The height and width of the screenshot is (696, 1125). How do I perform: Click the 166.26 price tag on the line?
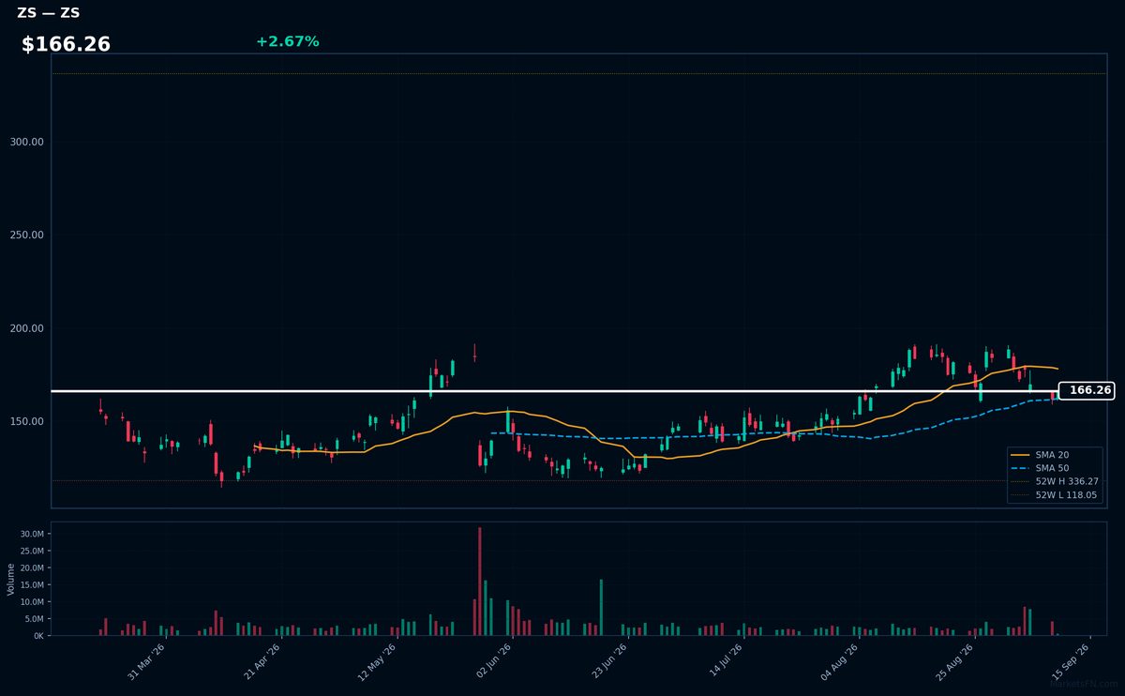pyautogui.click(x=1087, y=390)
